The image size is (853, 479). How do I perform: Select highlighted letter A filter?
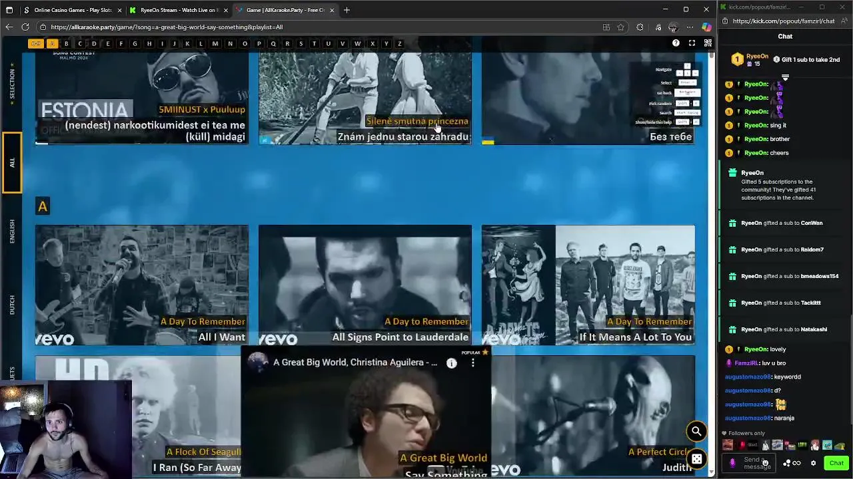(x=52, y=44)
